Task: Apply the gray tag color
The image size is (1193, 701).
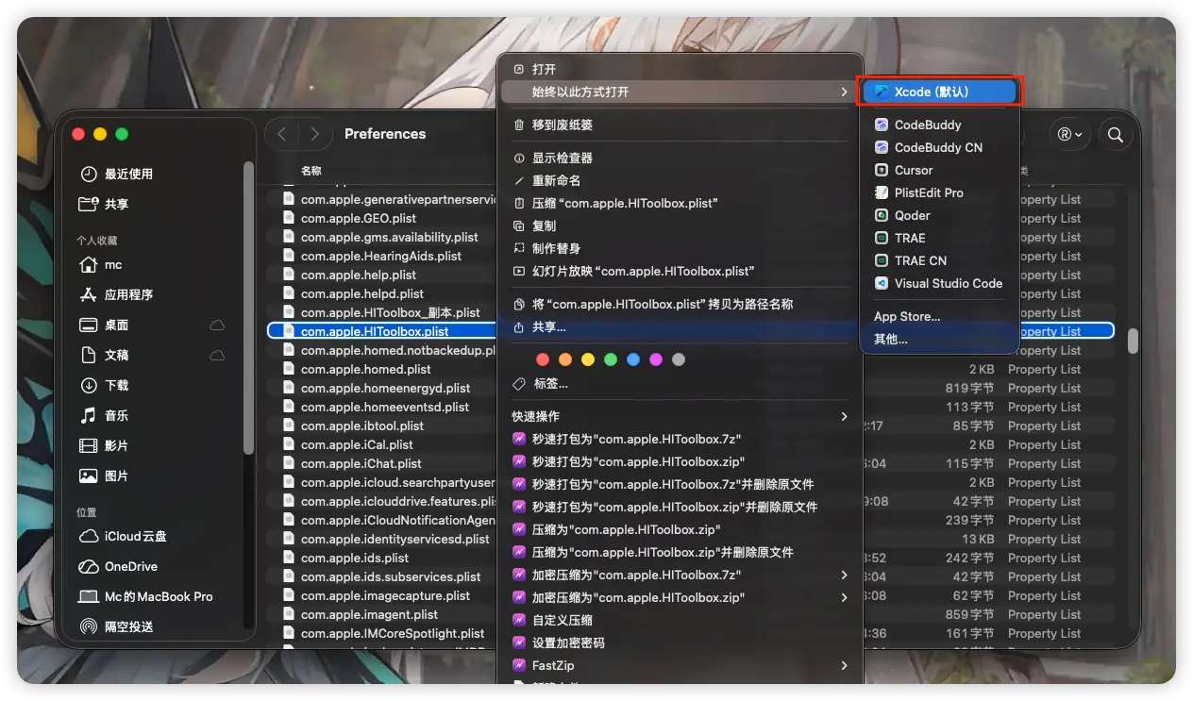Action: coord(679,359)
